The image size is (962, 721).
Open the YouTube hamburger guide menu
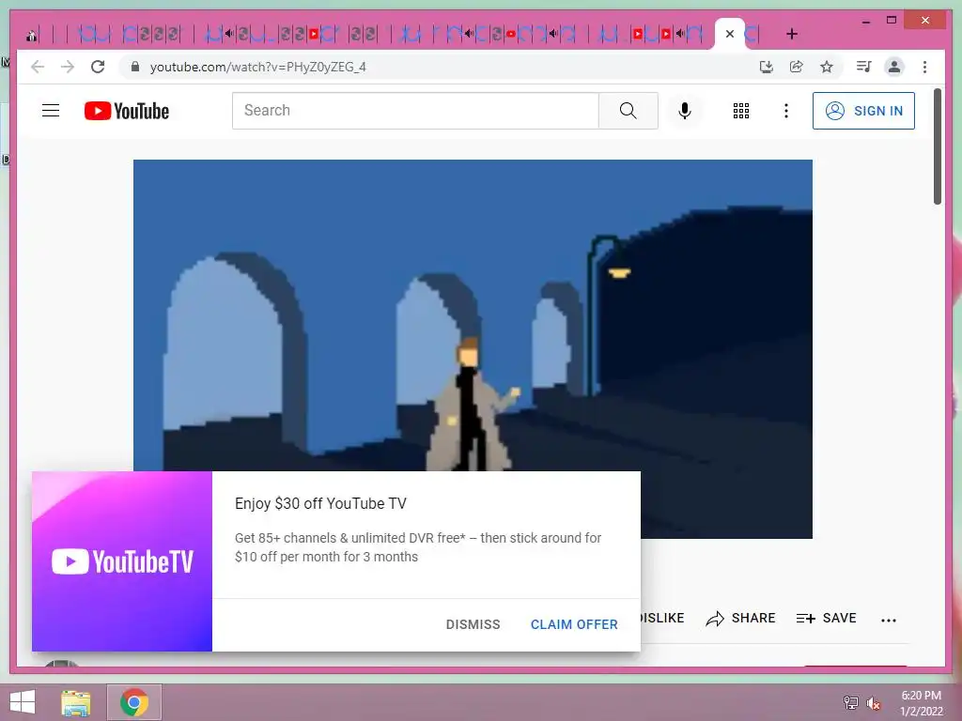pyautogui.click(x=51, y=111)
